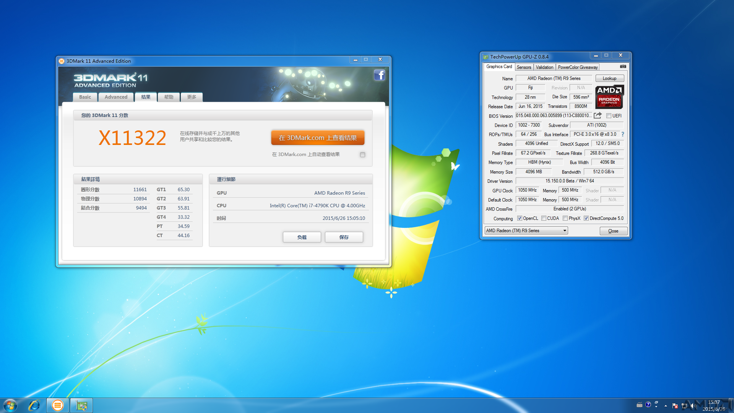Click the CPU Intel Core i7-4790K text
The height and width of the screenshot is (413, 734).
[317, 206]
